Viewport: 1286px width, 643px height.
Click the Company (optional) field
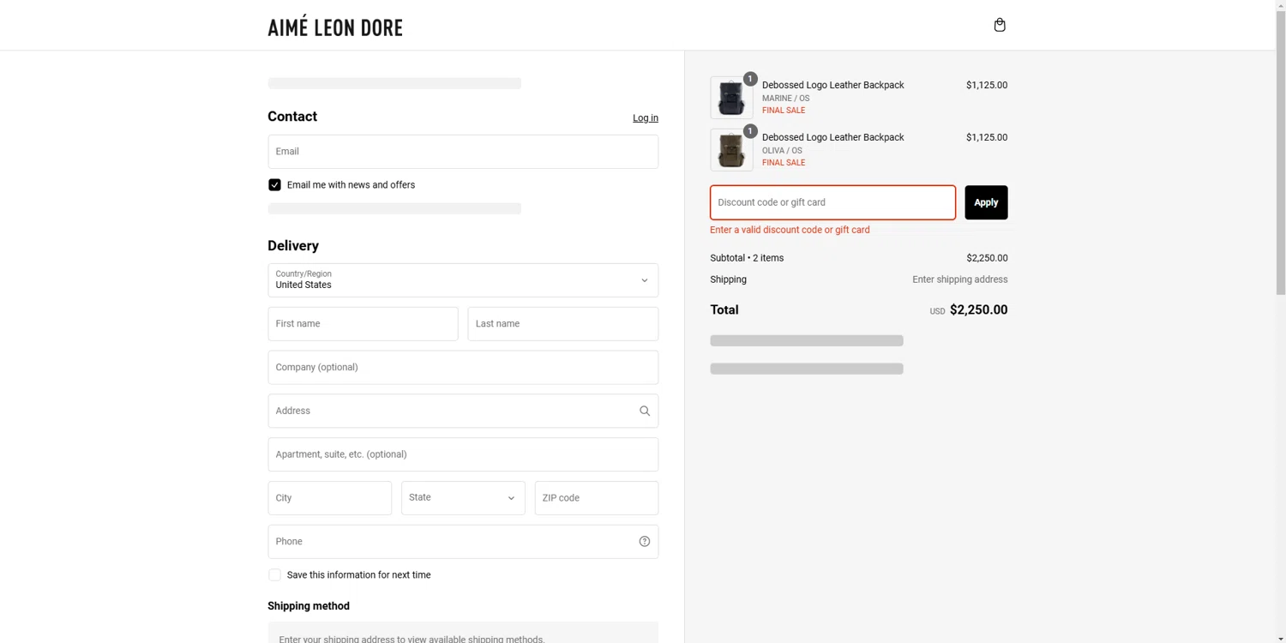463,367
